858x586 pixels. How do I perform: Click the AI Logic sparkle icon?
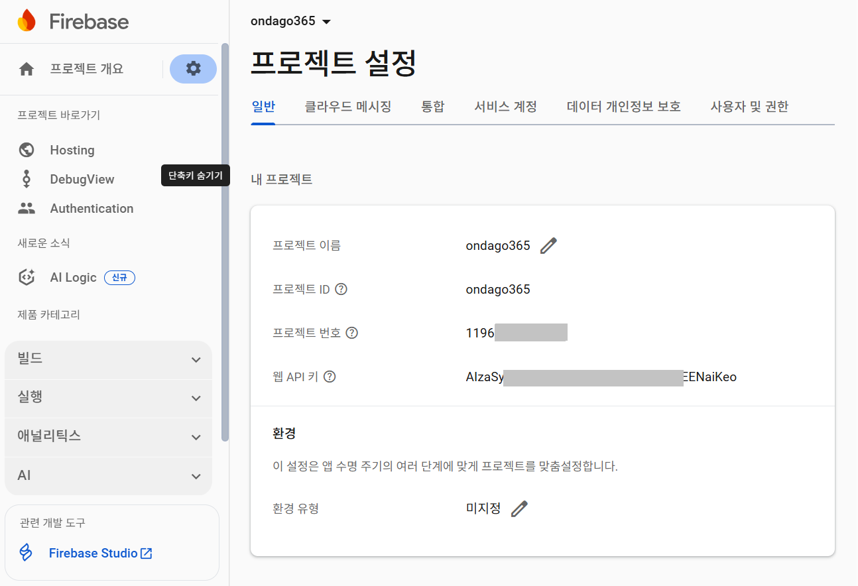[27, 277]
